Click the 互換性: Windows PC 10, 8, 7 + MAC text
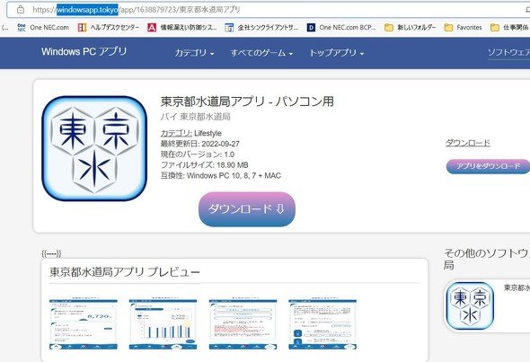This screenshot has width=530, height=362. [x=221, y=176]
